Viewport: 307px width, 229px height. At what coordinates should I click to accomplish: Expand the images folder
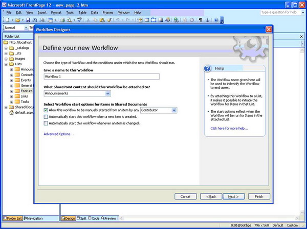click(6, 59)
